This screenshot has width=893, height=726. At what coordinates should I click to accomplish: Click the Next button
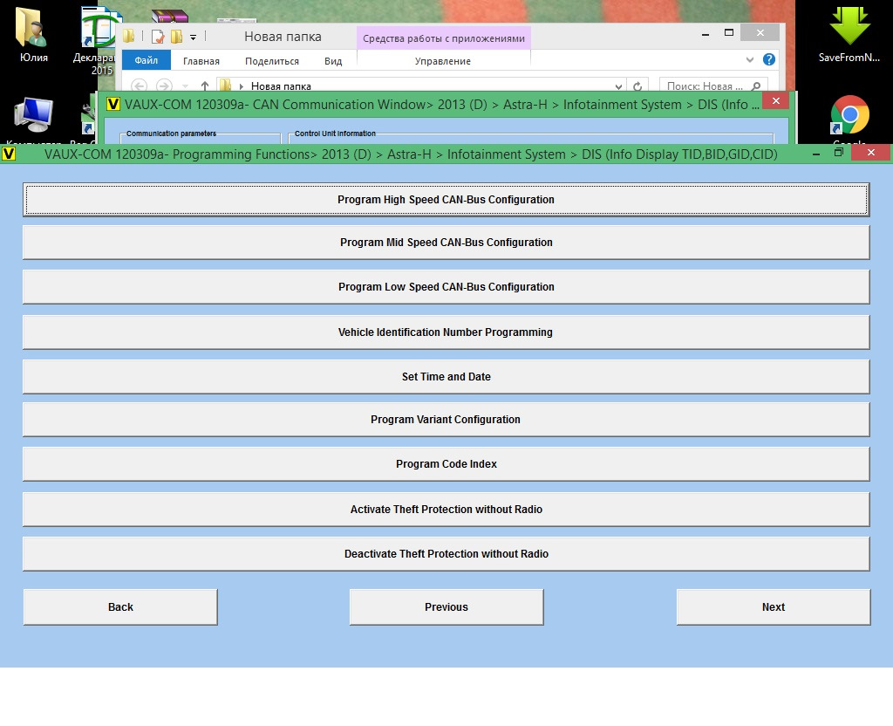pos(774,607)
